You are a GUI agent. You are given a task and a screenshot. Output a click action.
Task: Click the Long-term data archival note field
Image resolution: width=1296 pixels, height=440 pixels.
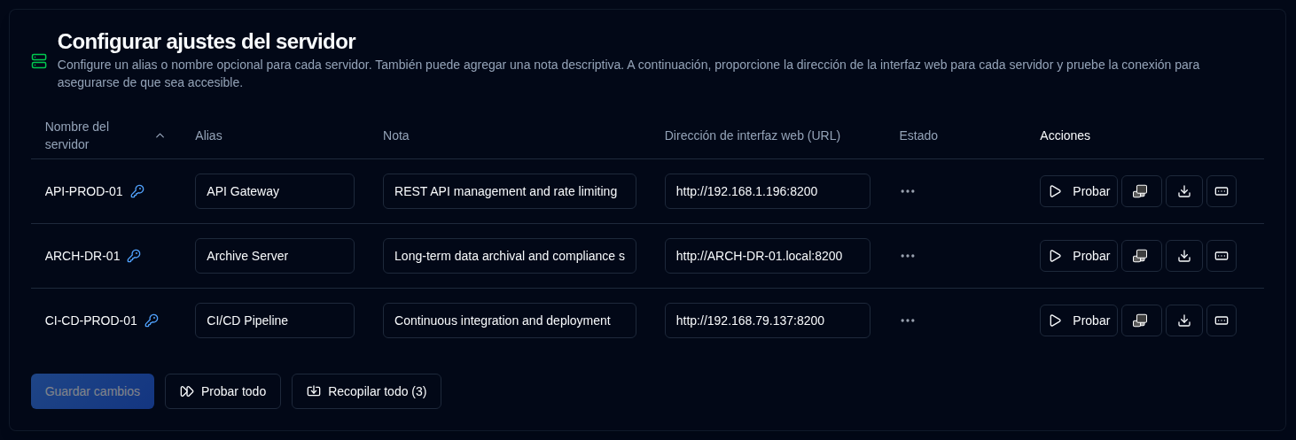coord(510,256)
